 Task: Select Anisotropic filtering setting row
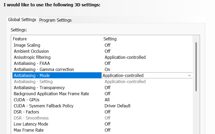click(32, 57)
